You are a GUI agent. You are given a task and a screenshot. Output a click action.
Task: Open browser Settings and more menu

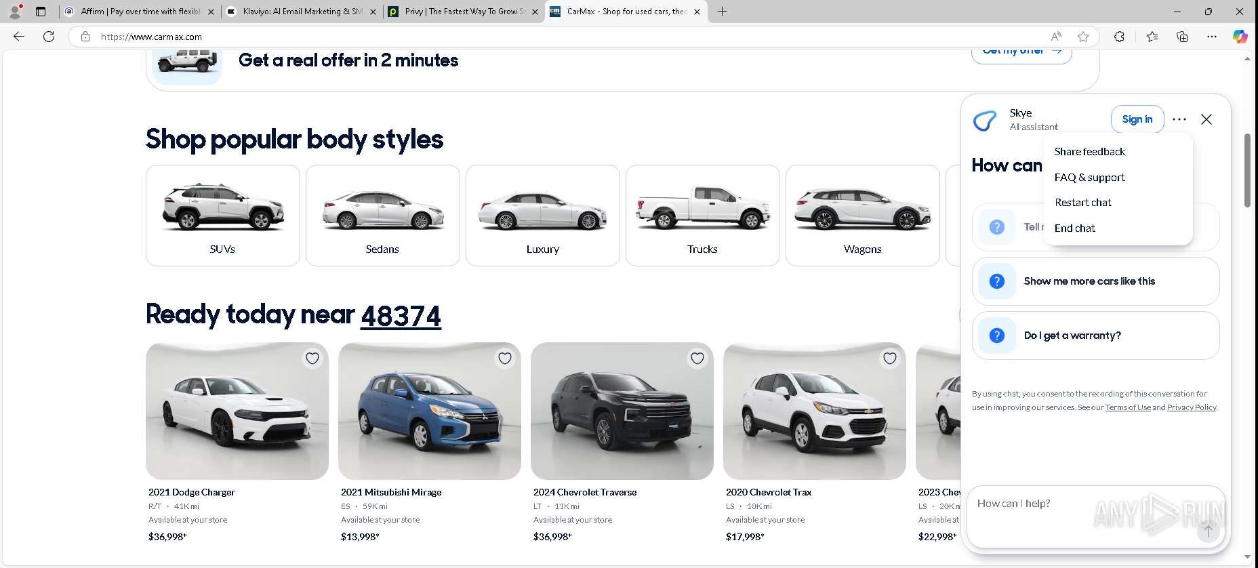pos(1212,37)
